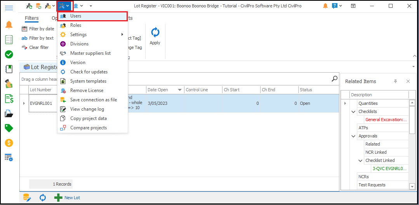The height and width of the screenshot is (205, 419).
Task: Click the notifications bell in left sidebar
Action: 9,25
